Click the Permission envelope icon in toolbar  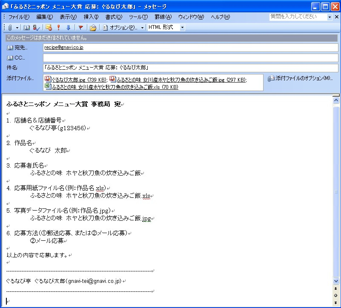49,27
